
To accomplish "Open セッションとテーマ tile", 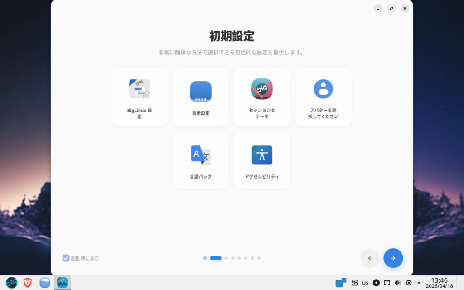I will (x=262, y=97).
